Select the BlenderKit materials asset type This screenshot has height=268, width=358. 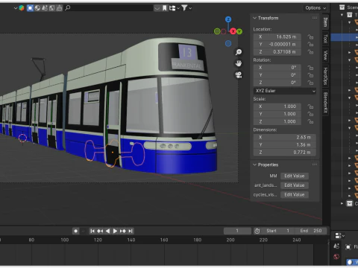(x=37, y=8)
